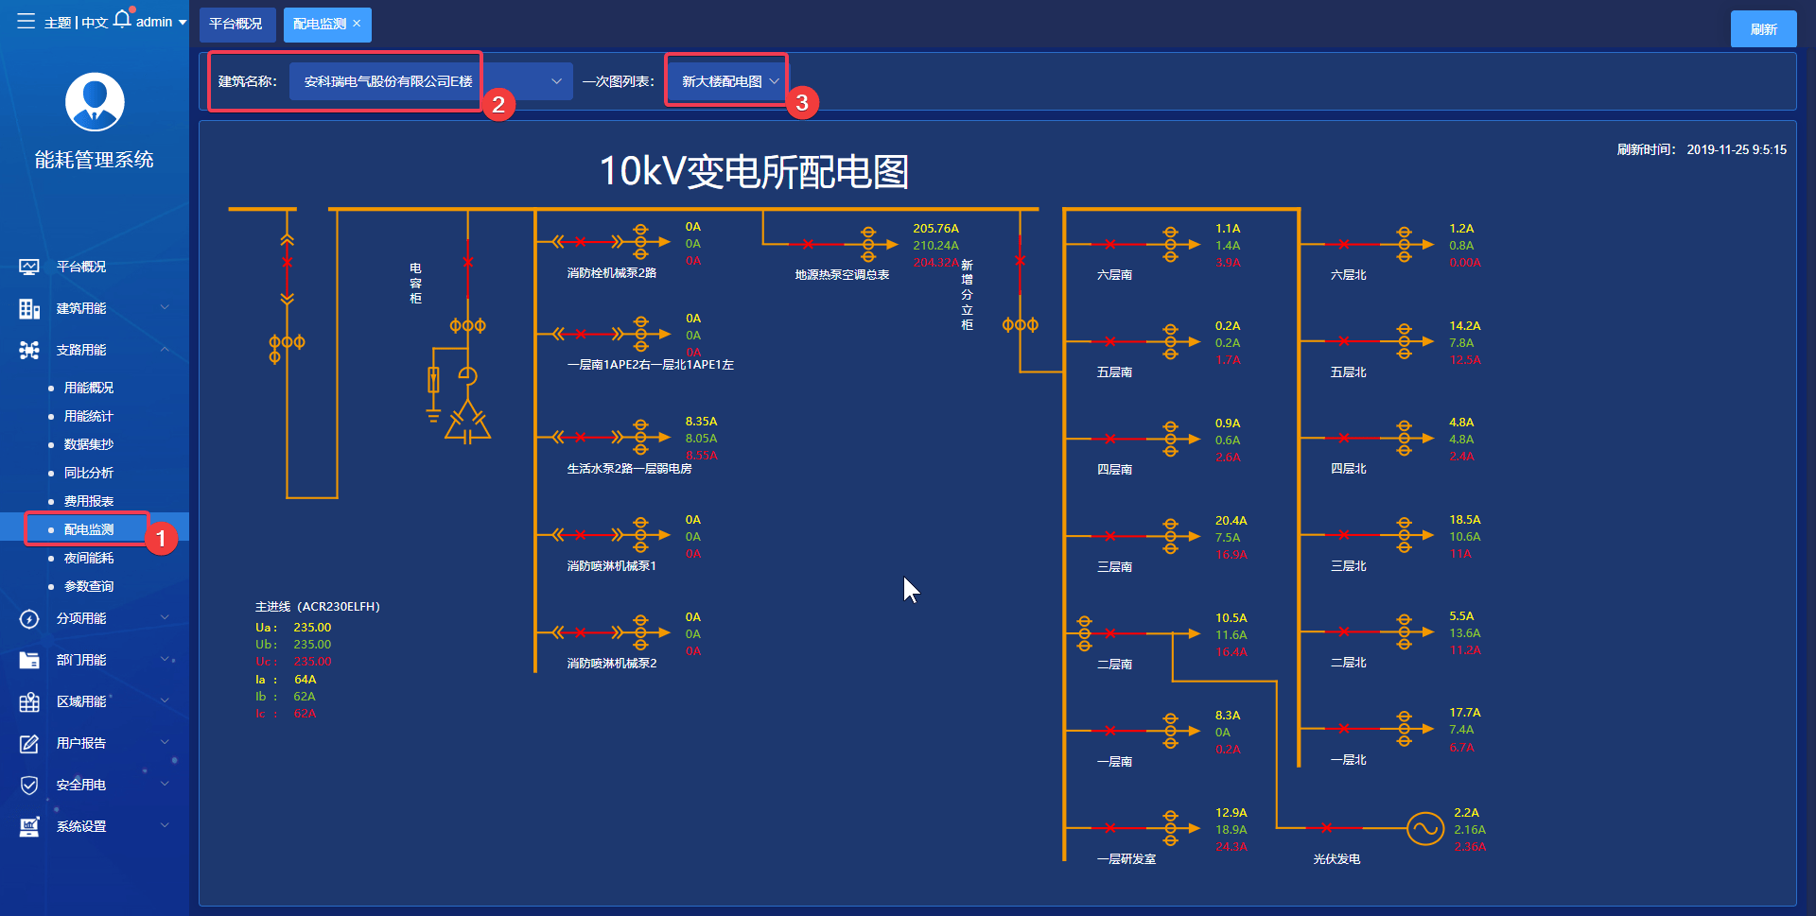Click the 205.76A current reading
This screenshot has height=916, width=1816.
(935, 229)
